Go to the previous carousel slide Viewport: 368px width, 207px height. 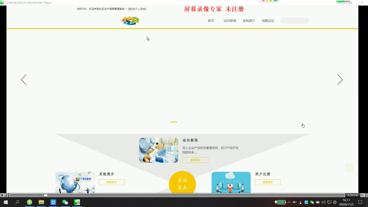(x=24, y=80)
